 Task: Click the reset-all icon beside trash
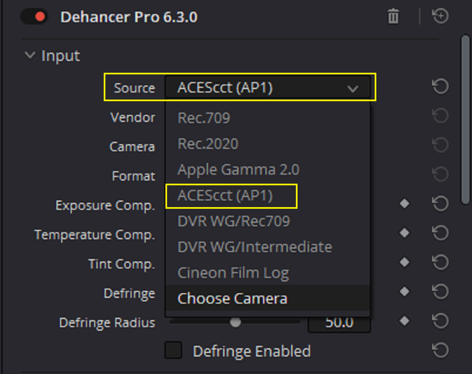pyautogui.click(x=440, y=16)
